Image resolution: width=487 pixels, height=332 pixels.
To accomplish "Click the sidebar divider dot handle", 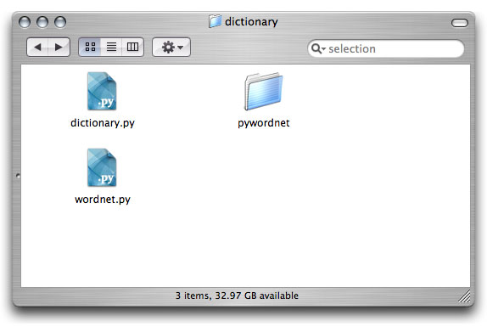I will pos(18,176).
